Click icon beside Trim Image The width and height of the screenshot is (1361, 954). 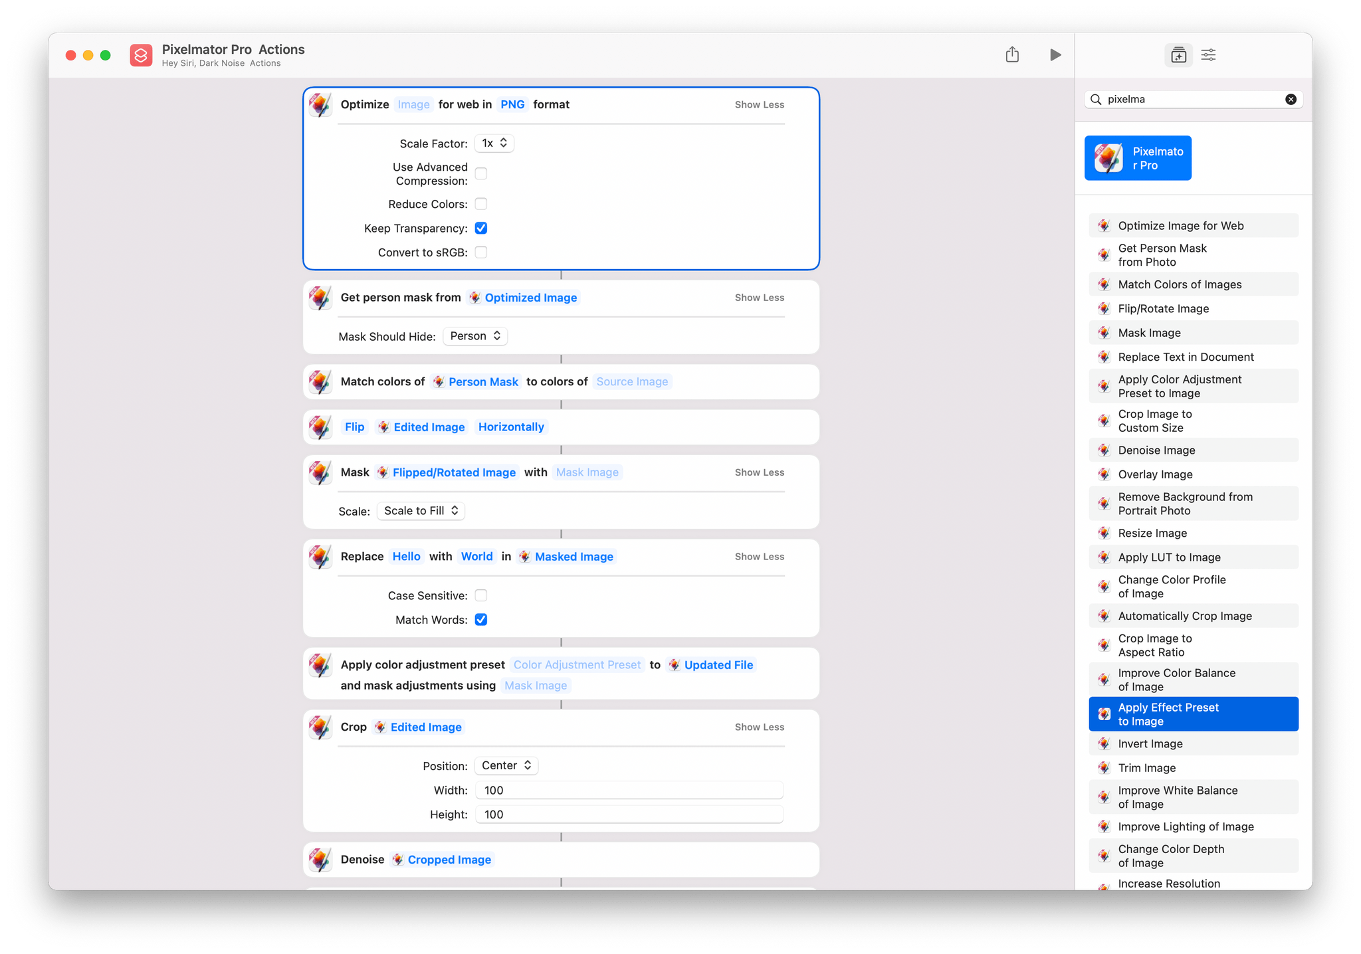(x=1104, y=768)
